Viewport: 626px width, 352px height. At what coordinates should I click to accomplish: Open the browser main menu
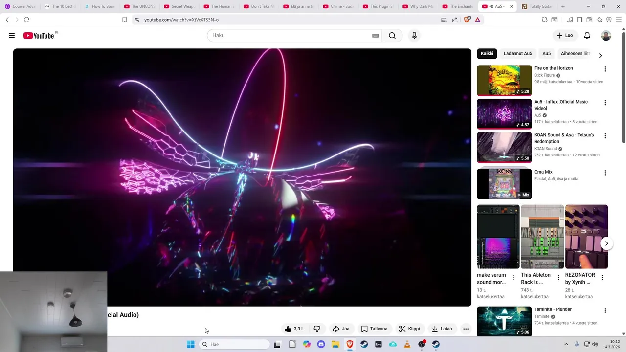pos(619,20)
